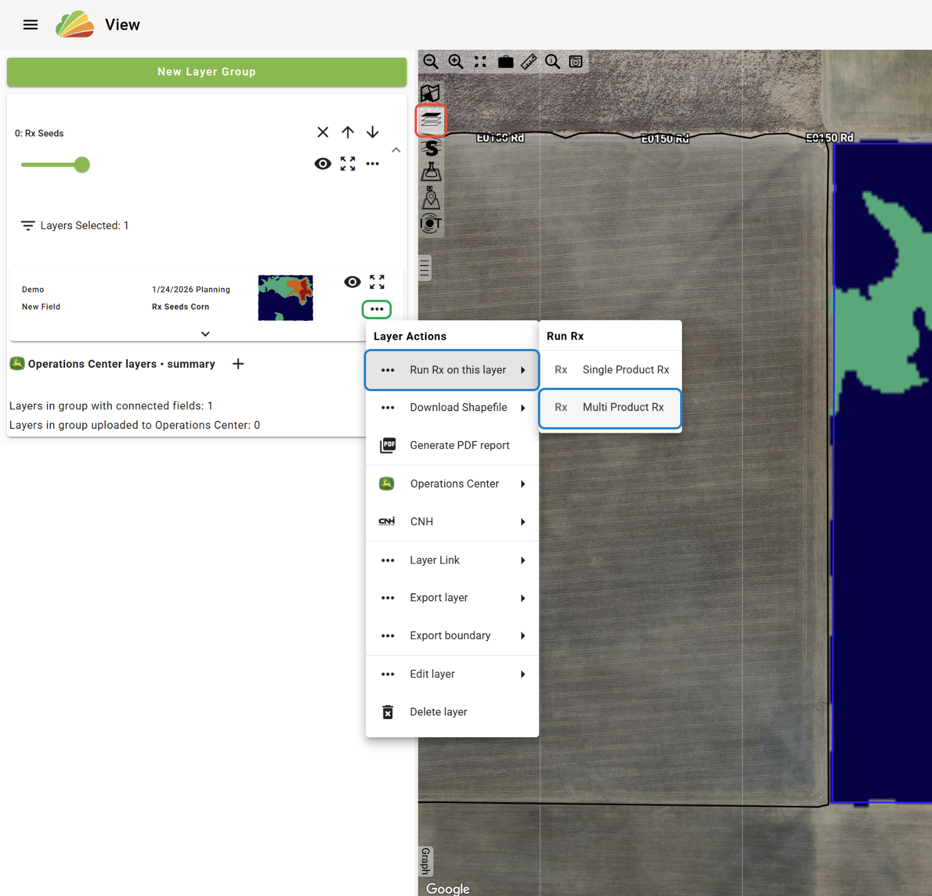Click the zoom in magnifier on map

pos(455,62)
